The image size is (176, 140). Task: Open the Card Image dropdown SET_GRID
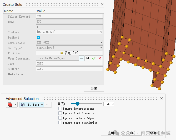pos(69,42)
